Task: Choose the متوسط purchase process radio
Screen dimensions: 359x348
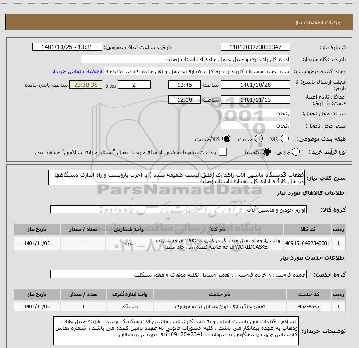Action: [267, 152]
